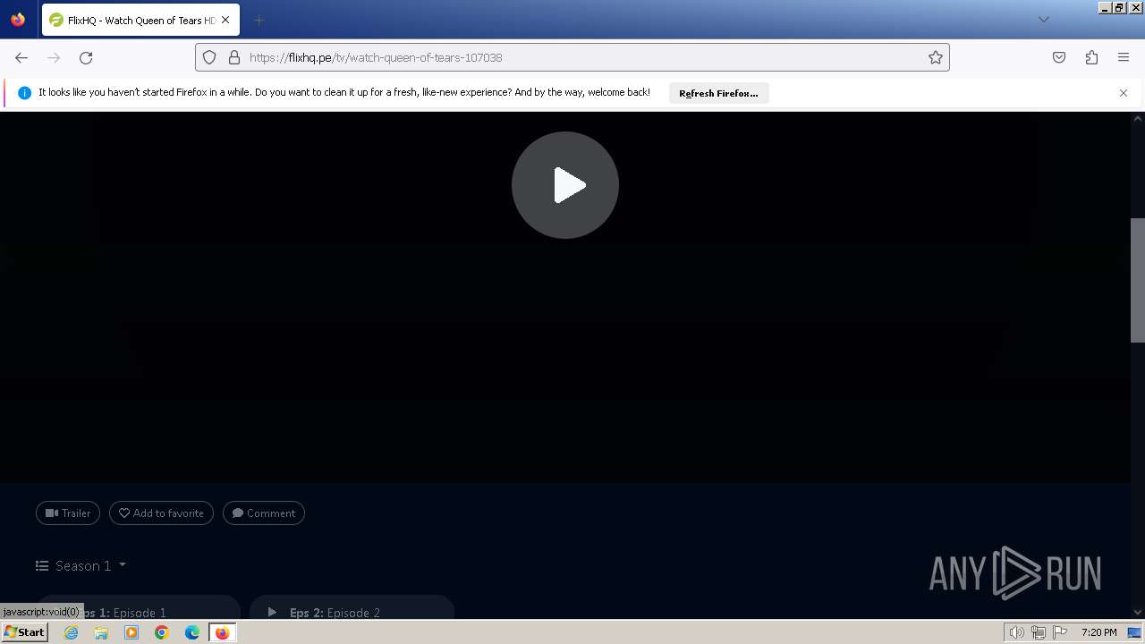Switch to Firefox in the taskbar

coord(222,632)
